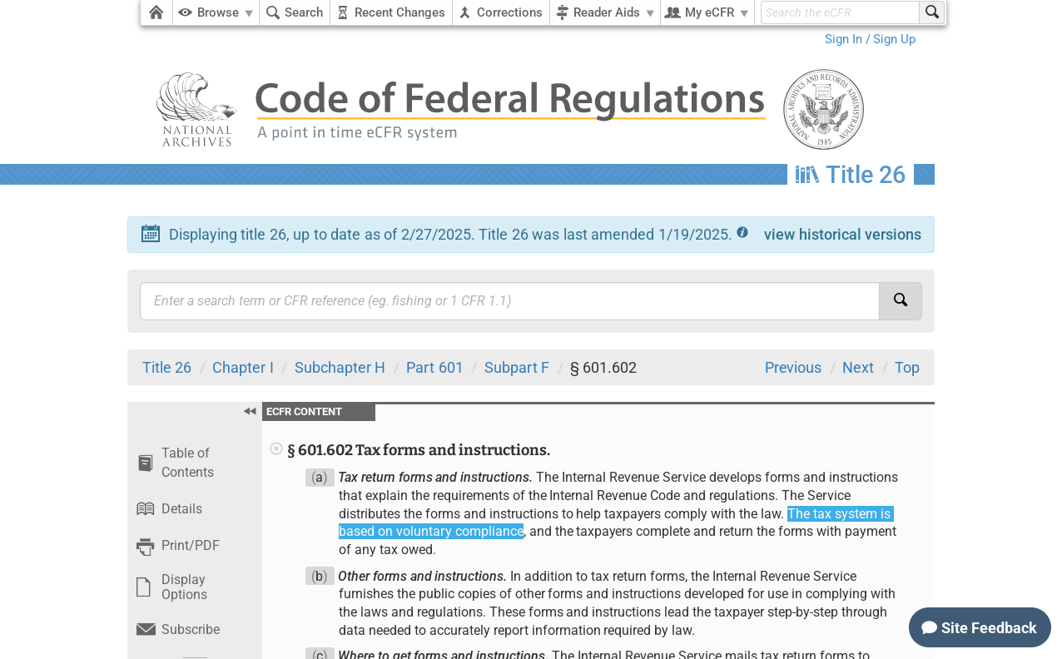Open Corrections in the top nav
1062x659 pixels.
501,12
